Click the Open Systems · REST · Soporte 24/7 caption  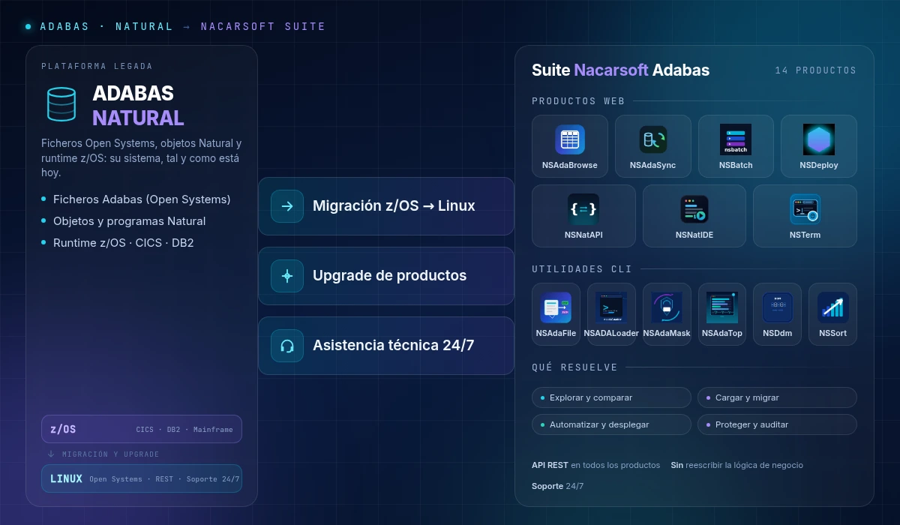(164, 479)
